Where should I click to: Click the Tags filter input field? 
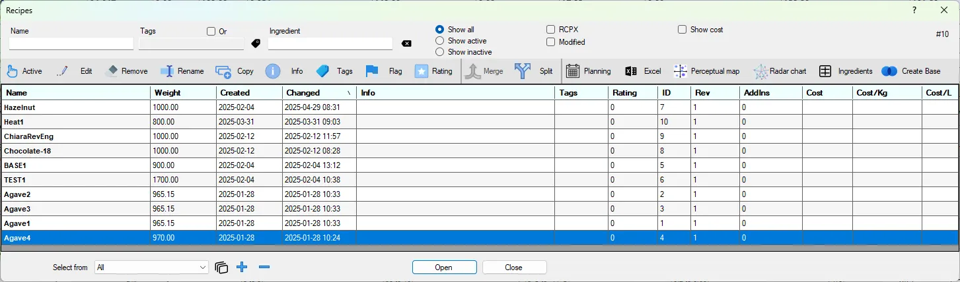pos(192,43)
